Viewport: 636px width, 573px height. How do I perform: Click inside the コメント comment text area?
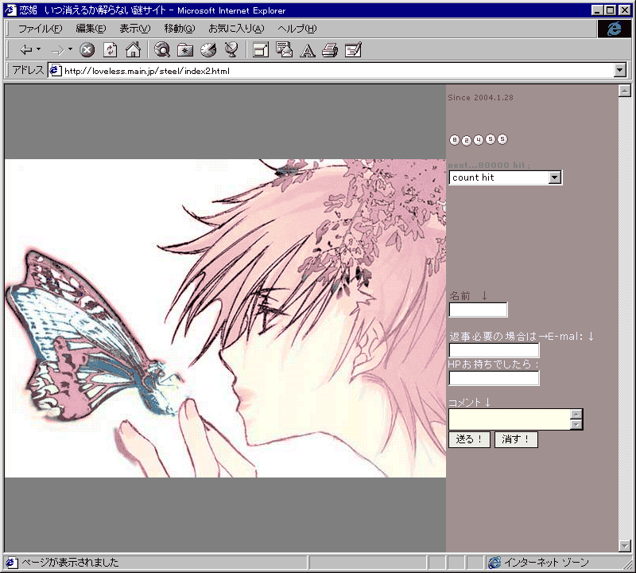[x=509, y=419]
